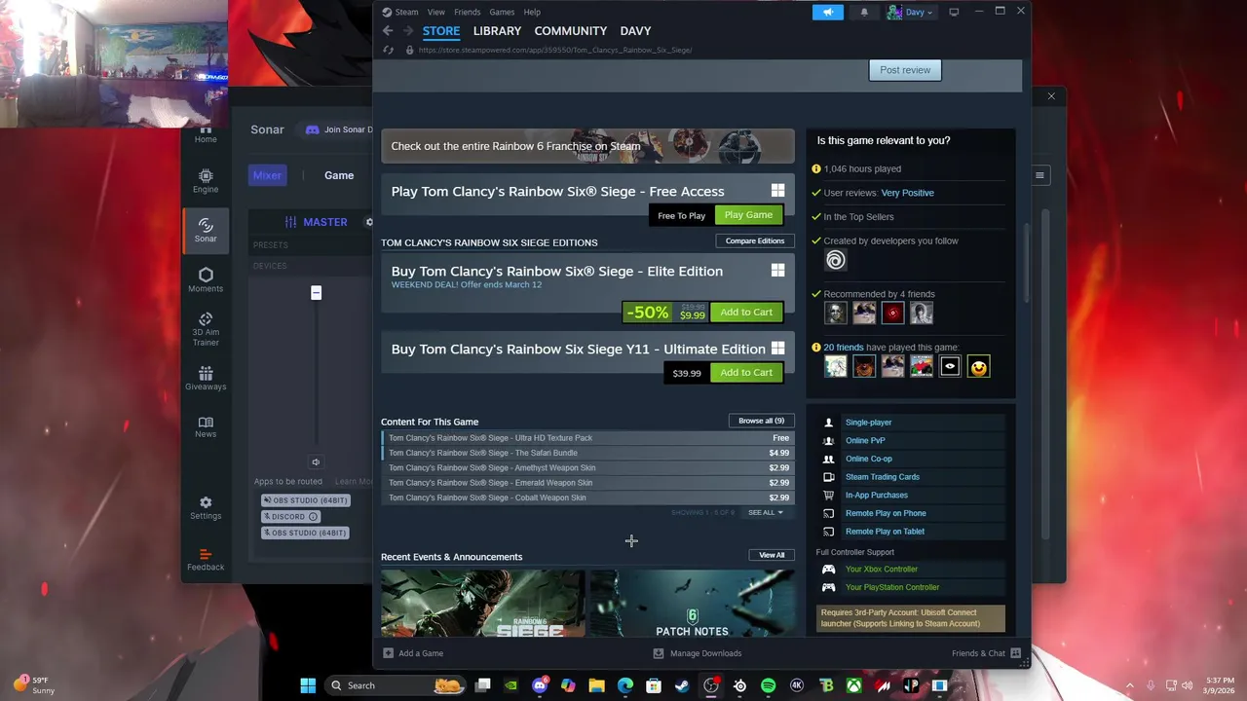The image size is (1247, 701).
Task: Open the Remote Play on Tablet link
Action: click(x=885, y=532)
